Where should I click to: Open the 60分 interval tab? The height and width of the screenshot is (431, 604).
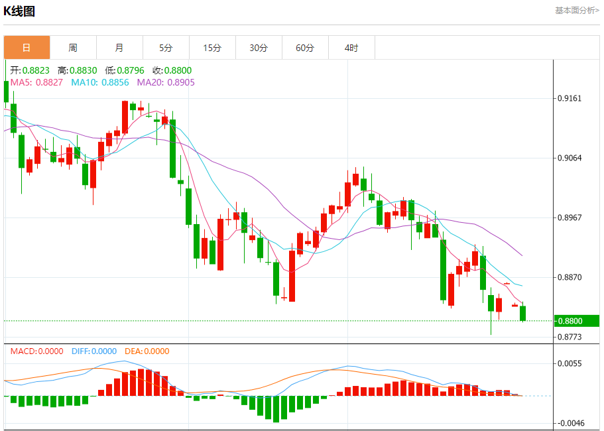305,47
